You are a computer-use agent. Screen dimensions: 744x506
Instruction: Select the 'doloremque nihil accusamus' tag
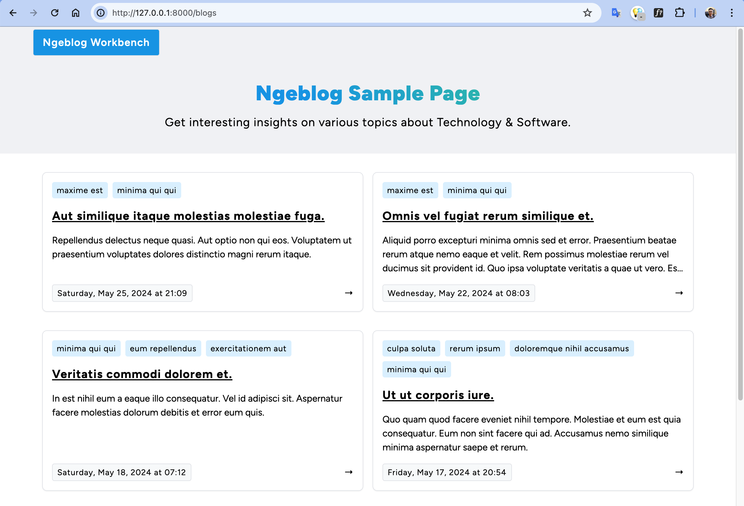tap(572, 348)
